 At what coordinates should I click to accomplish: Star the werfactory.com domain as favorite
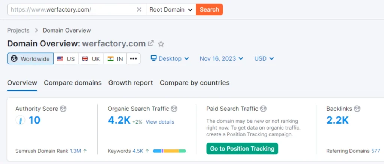(161, 44)
